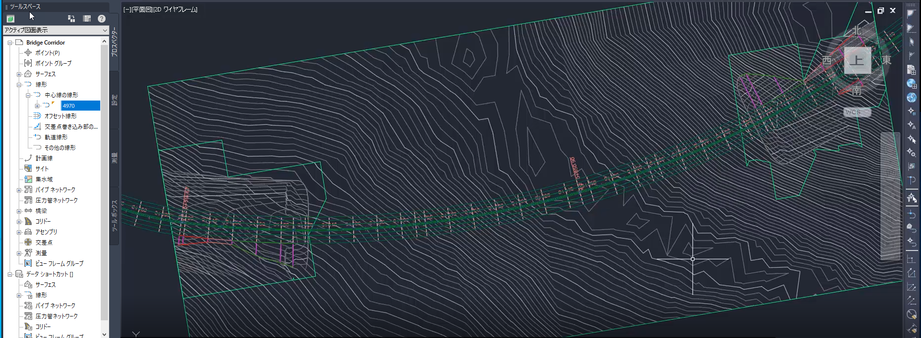This screenshot has width=921, height=338.
Task: Select 圧力管ネットワーク under Bridge Corridor
Action: click(57, 200)
